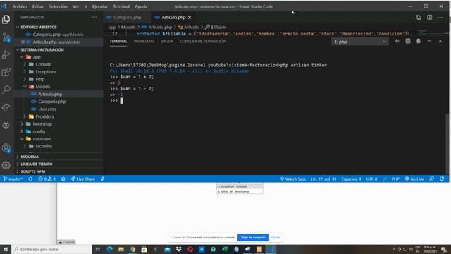
Task: Open Accounts menu in activity bar
Action: 6,148
